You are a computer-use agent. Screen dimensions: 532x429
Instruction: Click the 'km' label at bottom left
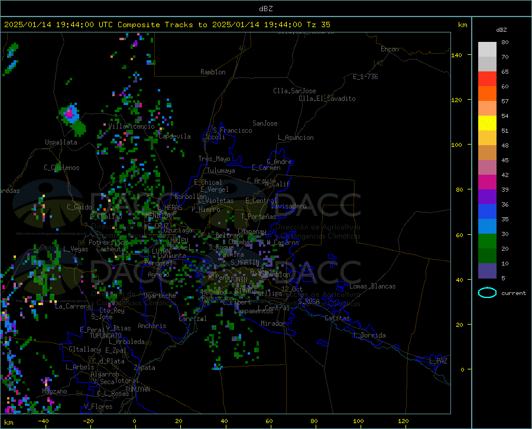[x=8, y=423]
